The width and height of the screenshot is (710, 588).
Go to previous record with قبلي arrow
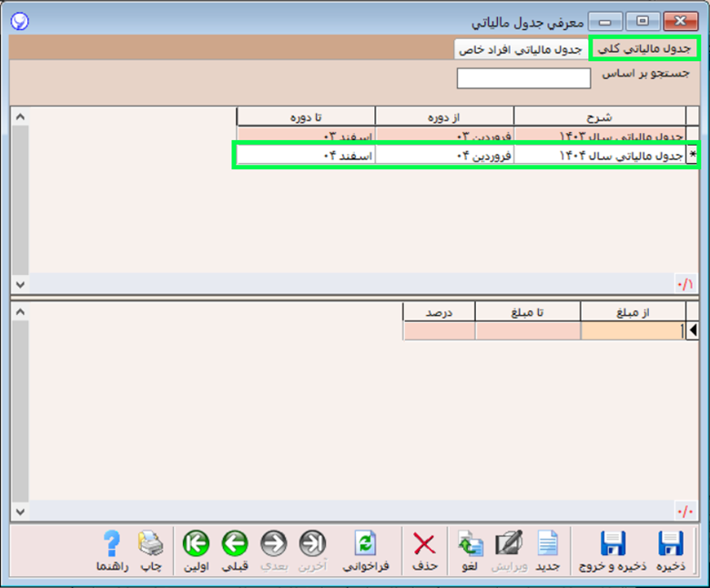pyautogui.click(x=235, y=552)
